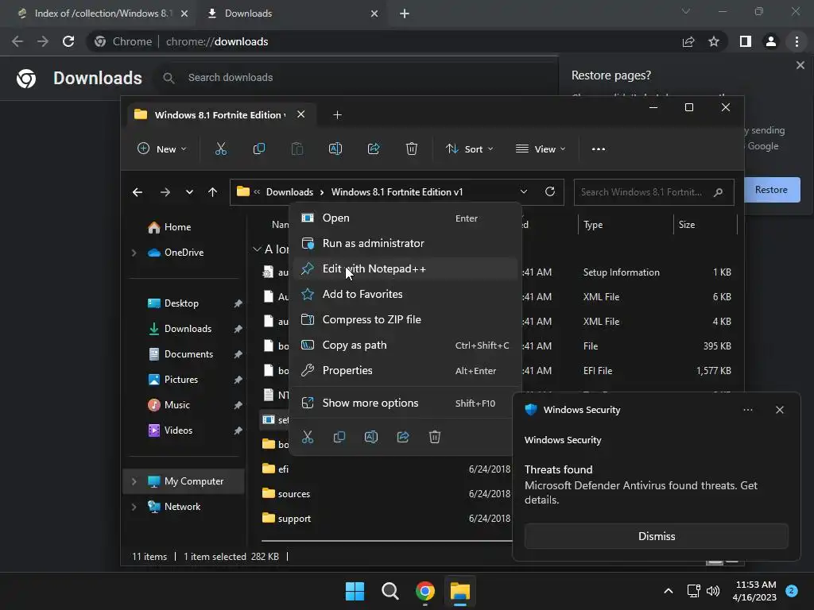This screenshot has height=610, width=814.
Task: Open the Chrome side panel icon
Action: 746,41
